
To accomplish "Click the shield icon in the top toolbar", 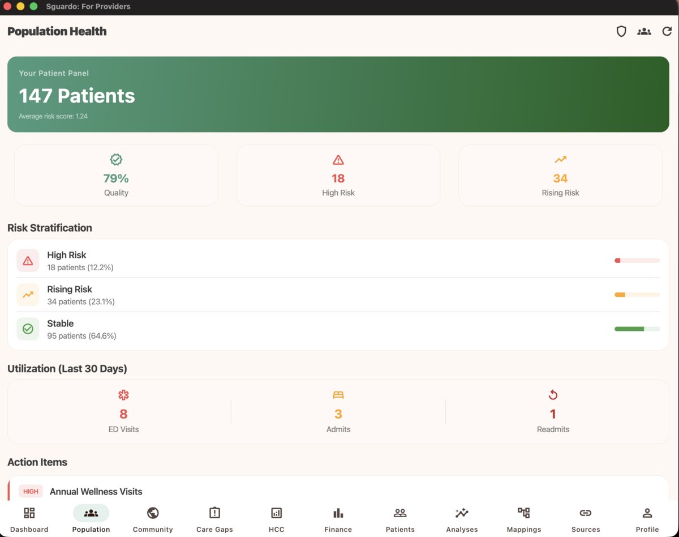I will point(621,31).
